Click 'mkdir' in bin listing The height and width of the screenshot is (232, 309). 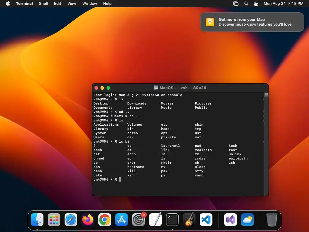(166, 163)
